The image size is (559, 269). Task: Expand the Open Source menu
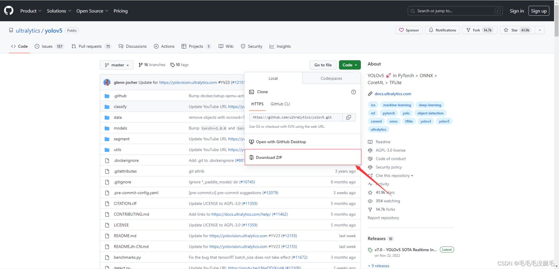tap(92, 11)
